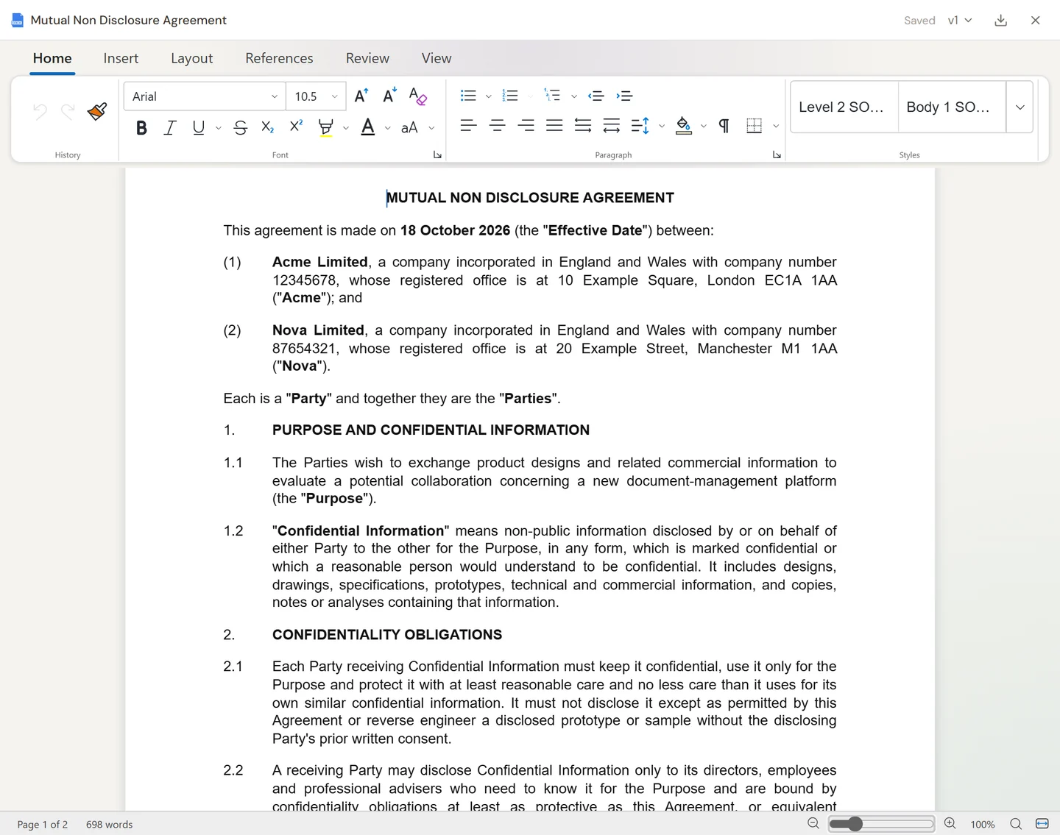Apply font color A button
The height and width of the screenshot is (835, 1060).
[x=368, y=128]
